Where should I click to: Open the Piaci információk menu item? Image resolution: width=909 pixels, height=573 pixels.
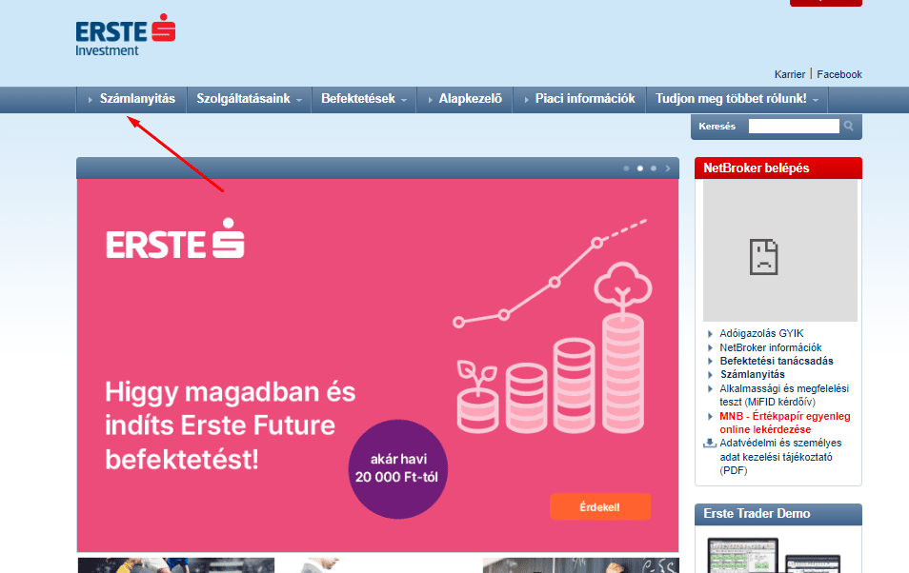[579, 99]
